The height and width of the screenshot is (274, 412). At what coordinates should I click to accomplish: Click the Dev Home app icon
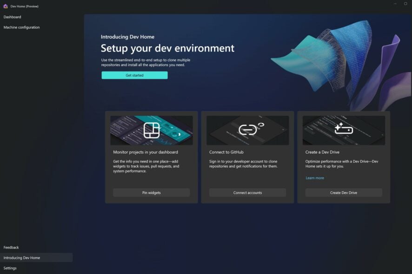5,6
